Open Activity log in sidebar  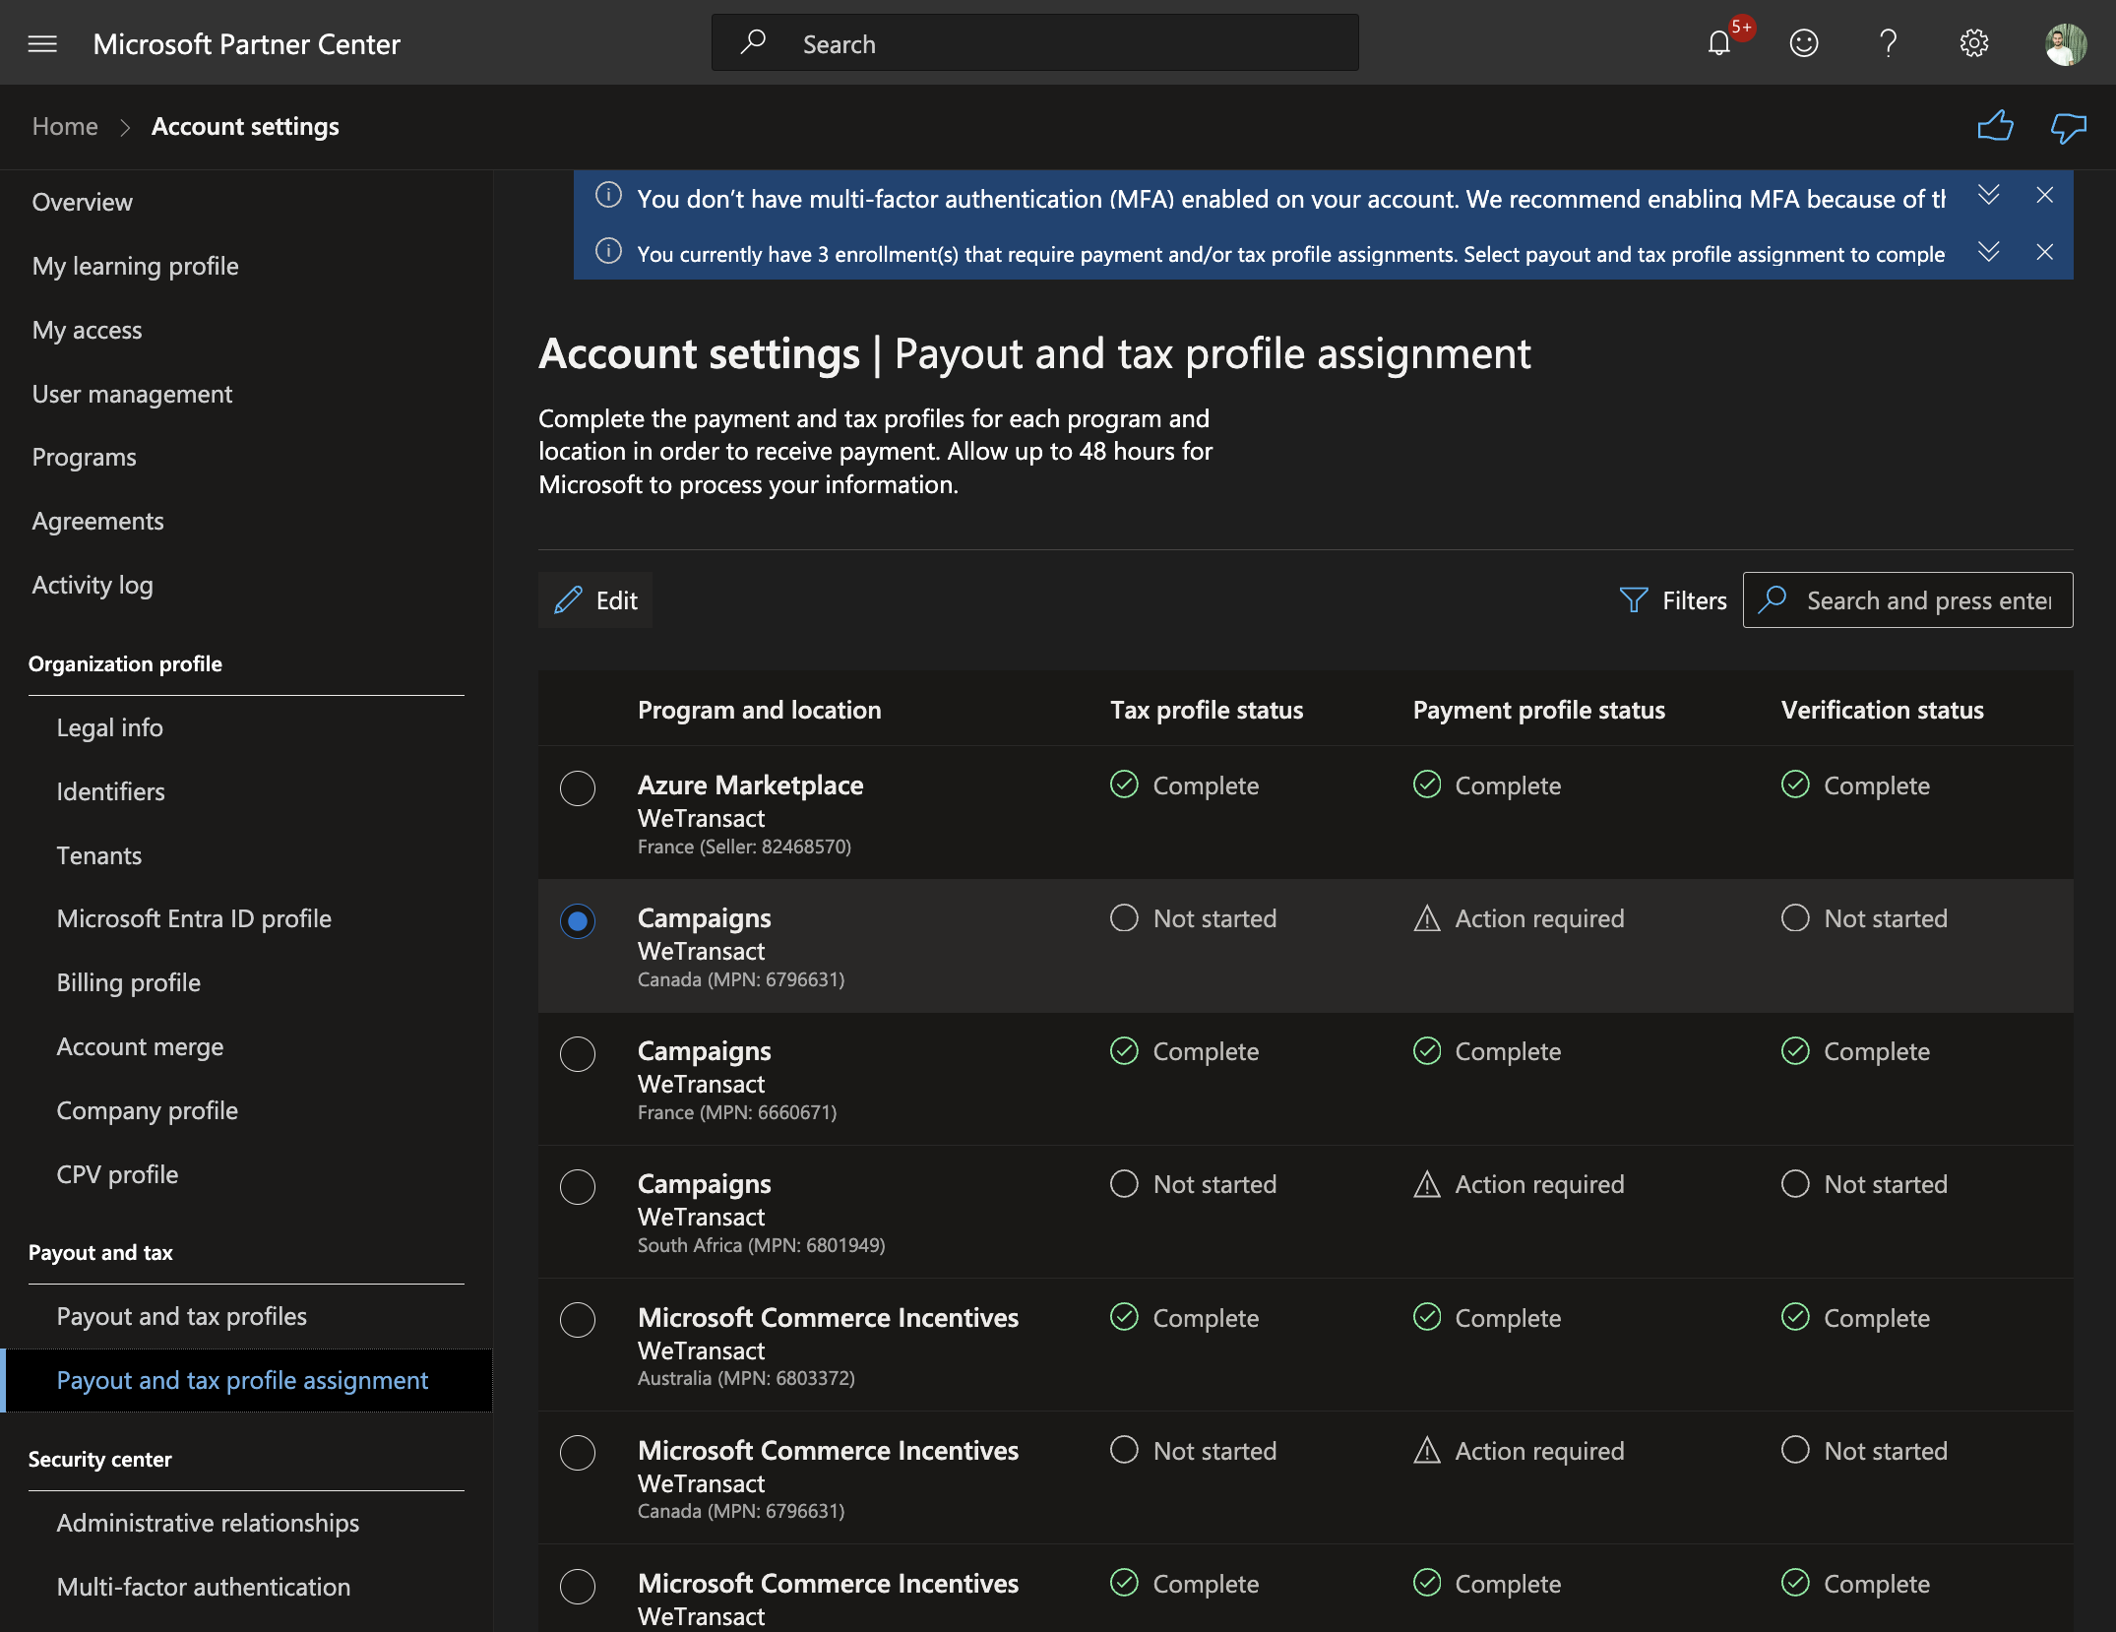93,586
